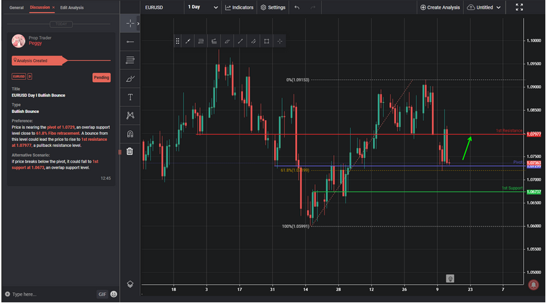Click the Pivot line label

[x=518, y=163]
